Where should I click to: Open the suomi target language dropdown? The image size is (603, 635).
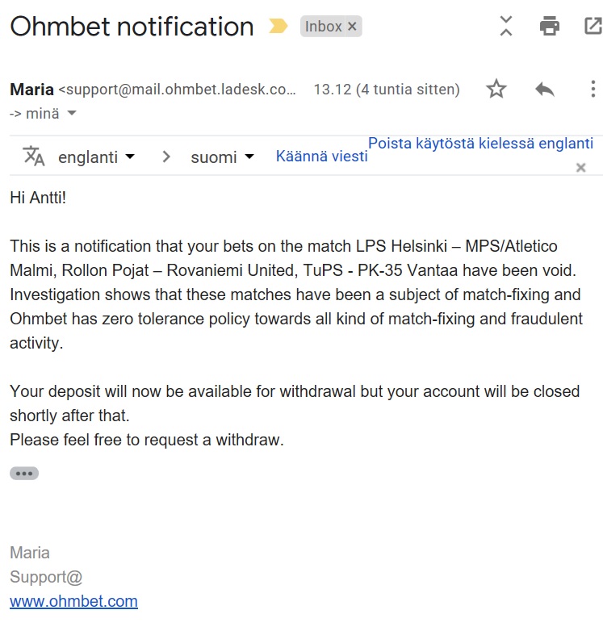[222, 157]
